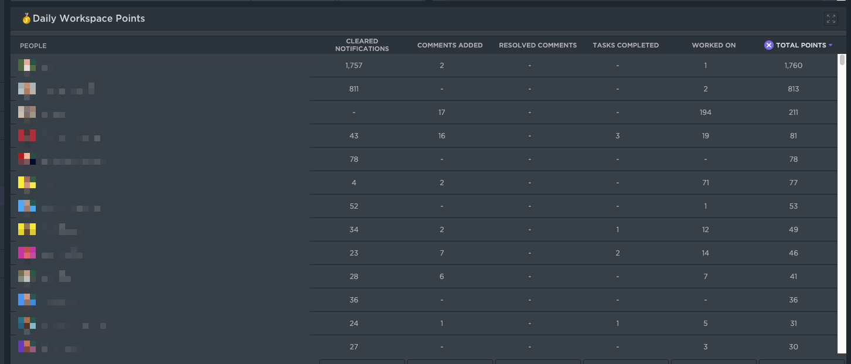
Task: Sort by the Tasks Completed column header
Action: pos(626,45)
